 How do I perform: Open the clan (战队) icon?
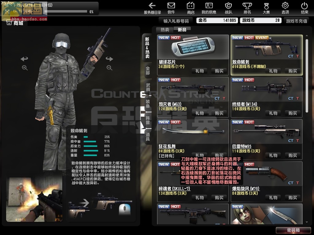pyautogui.click(x=228, y=8)
